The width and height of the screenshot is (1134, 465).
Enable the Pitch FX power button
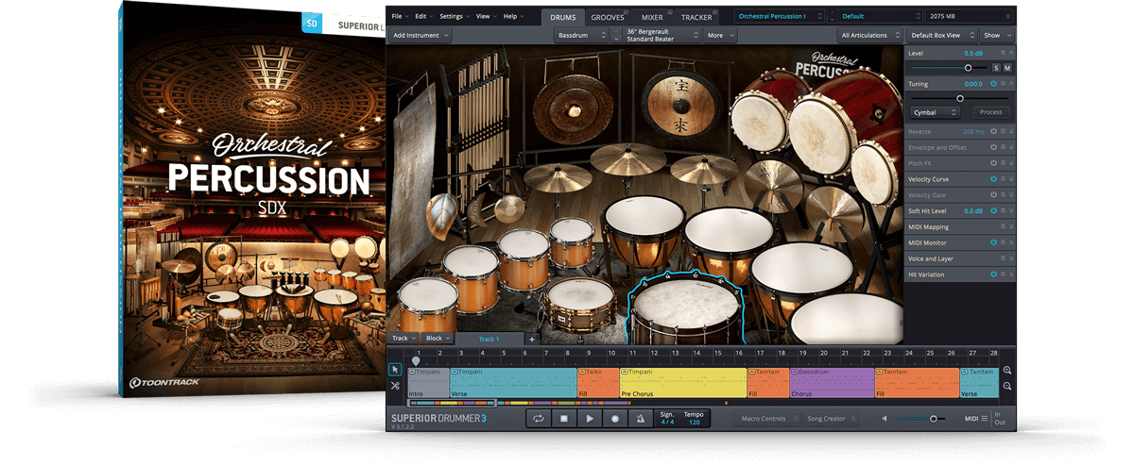click(993, 163)
